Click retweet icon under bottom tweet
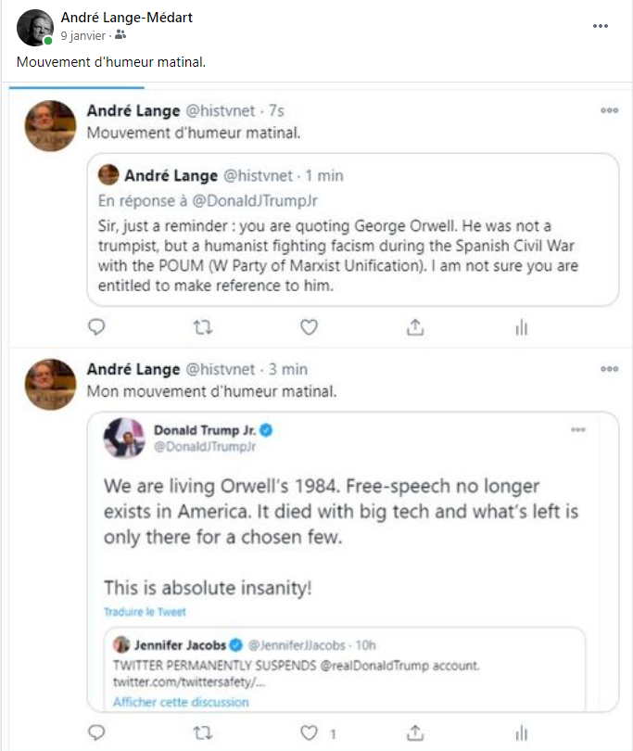 tap(203, 732)
